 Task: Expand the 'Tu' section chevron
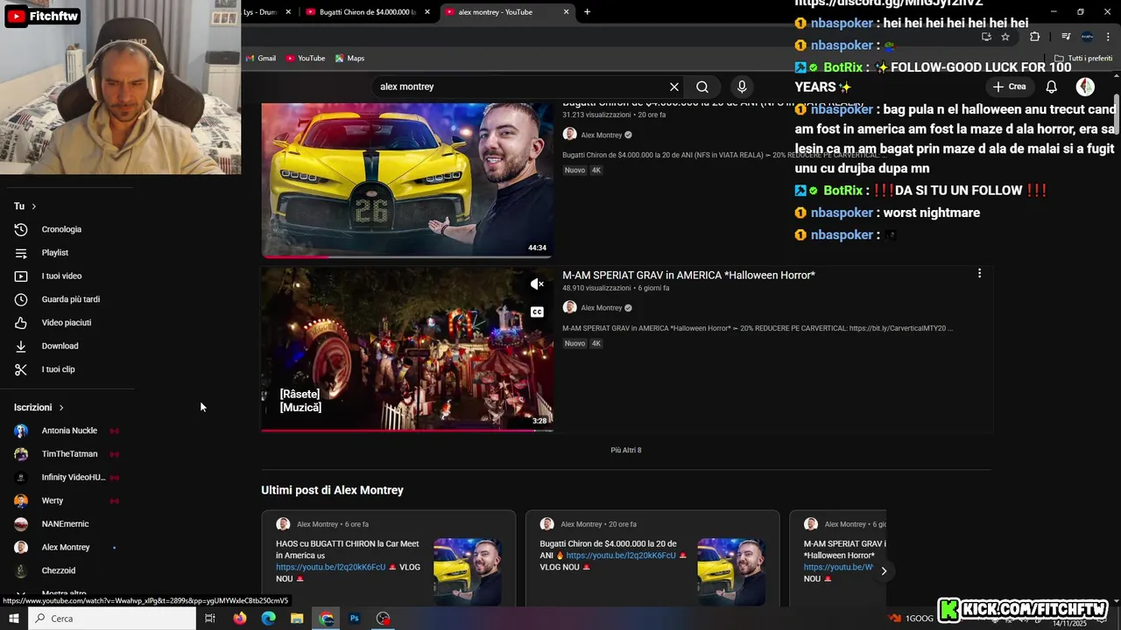[x=34, y=206]
